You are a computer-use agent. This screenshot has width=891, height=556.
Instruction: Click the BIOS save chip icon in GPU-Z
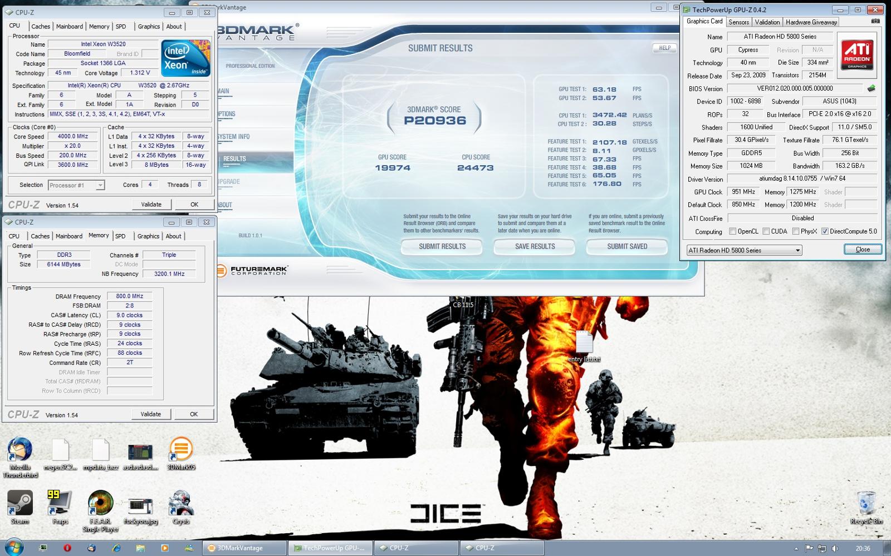(872, 88)
